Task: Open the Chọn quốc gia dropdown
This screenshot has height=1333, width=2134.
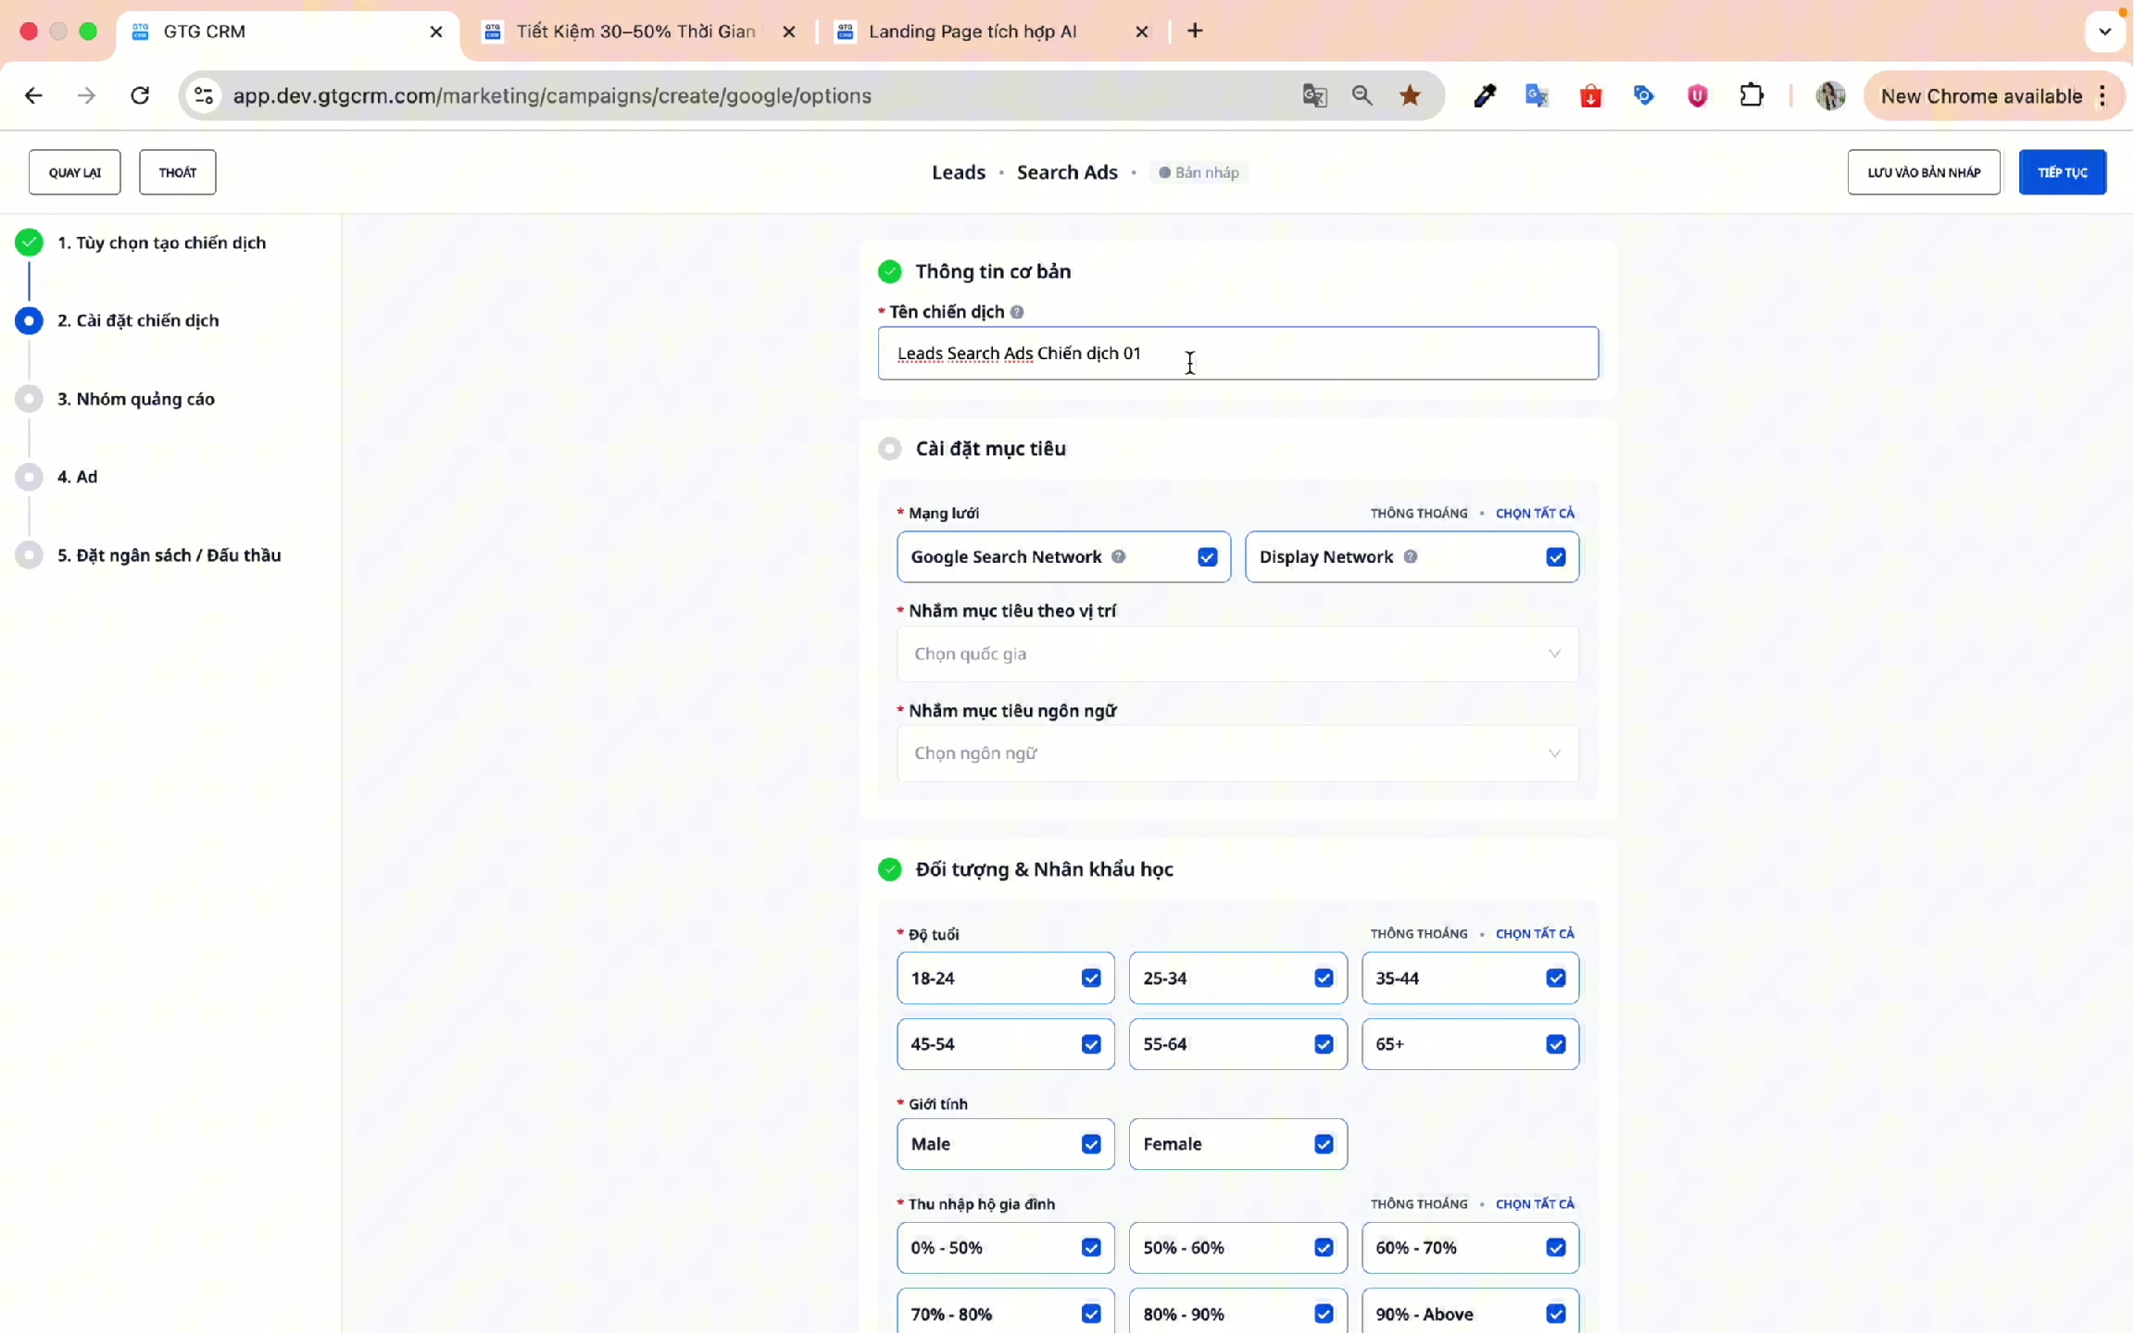Action: (x=1237, y=654)
